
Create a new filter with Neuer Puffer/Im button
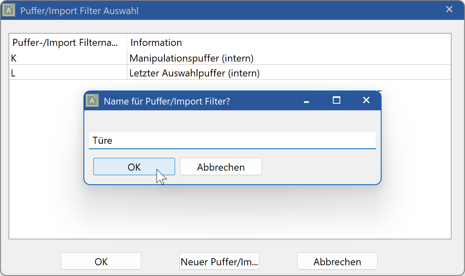219,261
